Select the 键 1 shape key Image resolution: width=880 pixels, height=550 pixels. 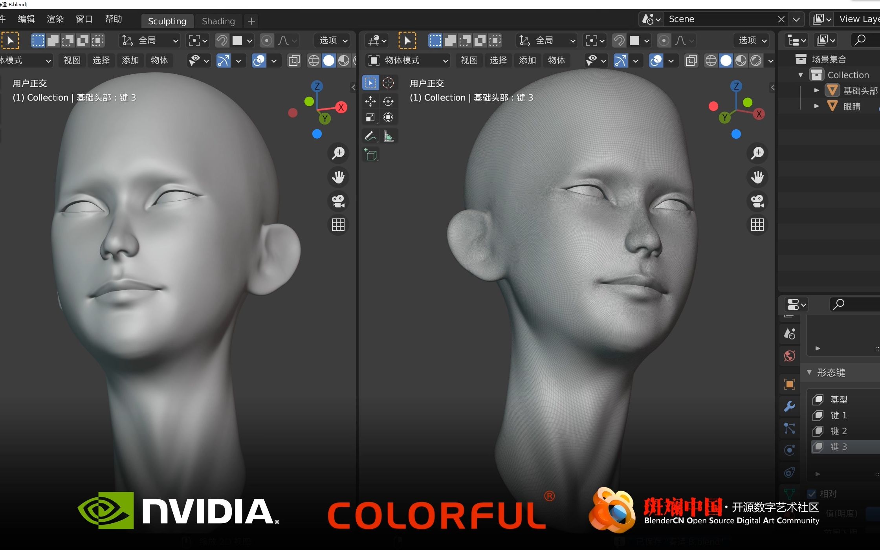coord(845,415)
